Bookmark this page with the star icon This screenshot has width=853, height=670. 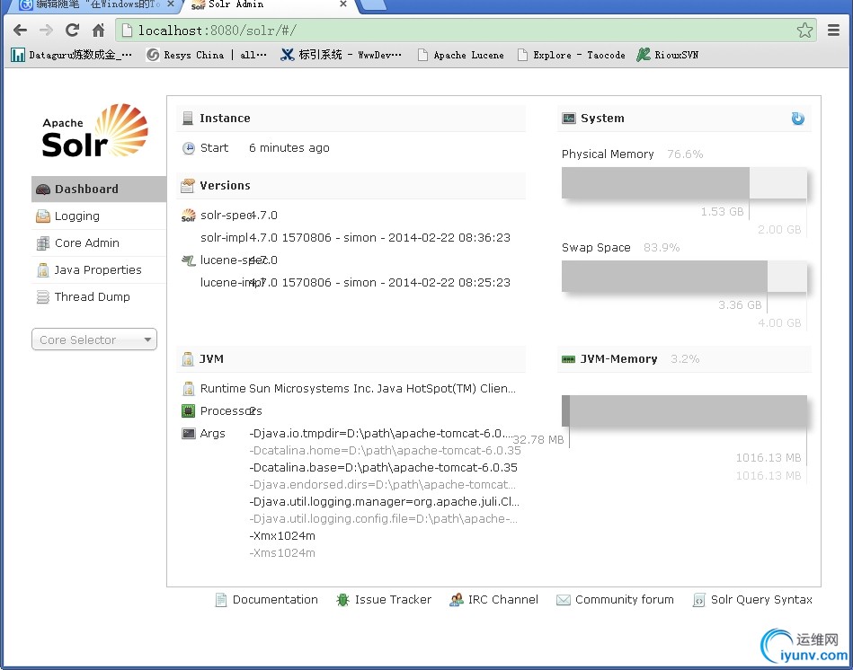pyautogui.click(x=804, y=30)
